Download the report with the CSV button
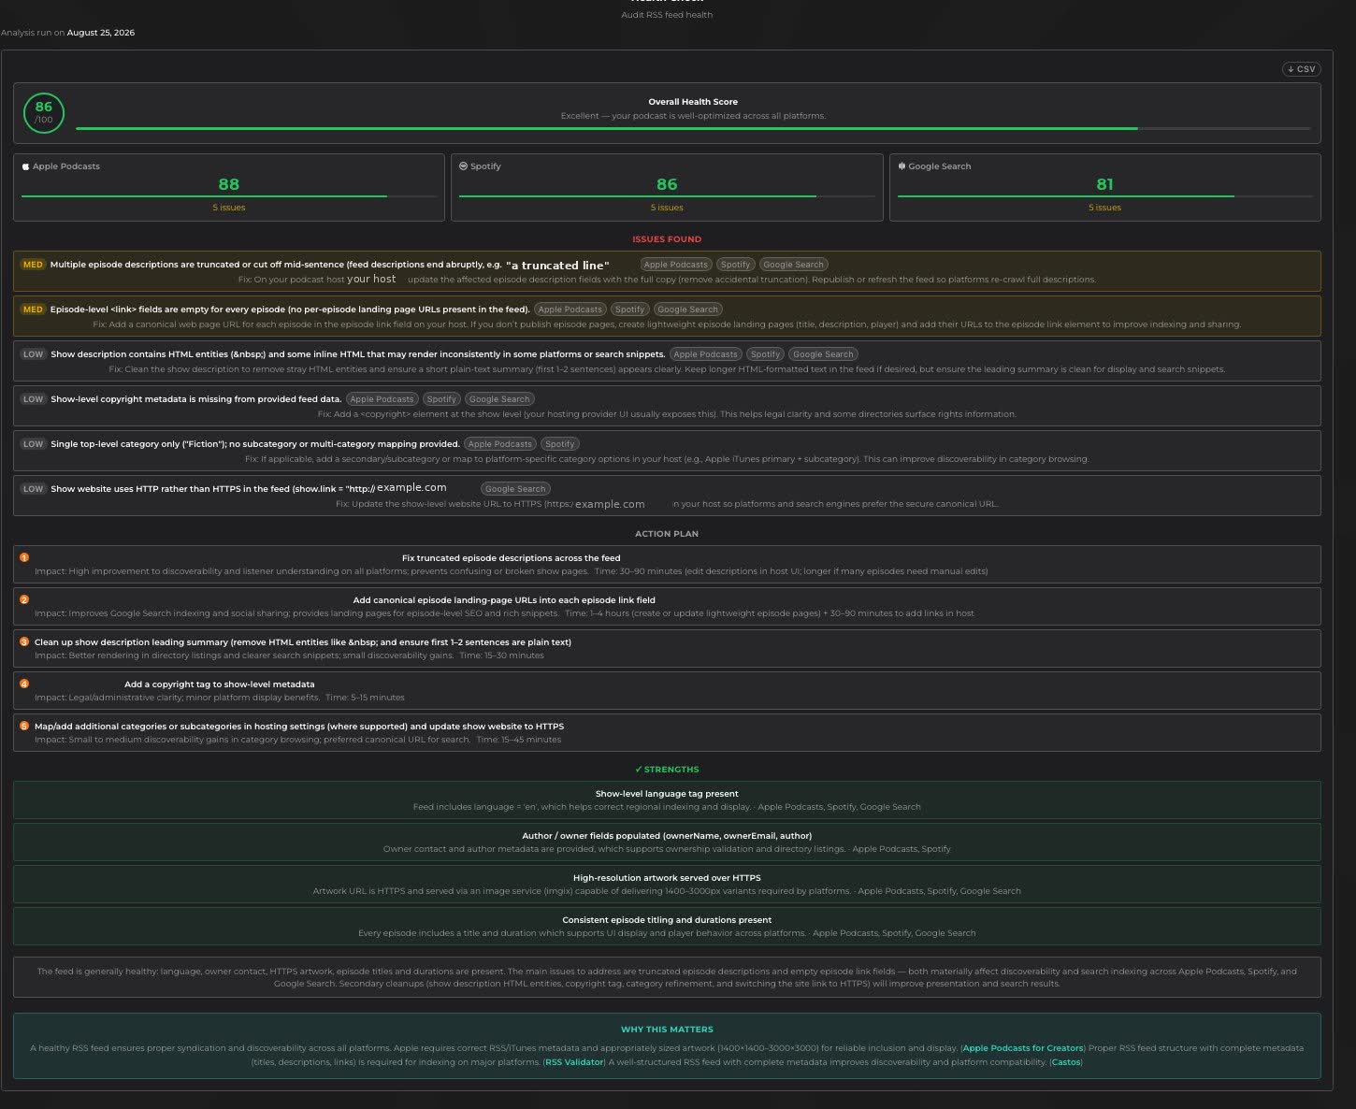 click(1300, 69)
